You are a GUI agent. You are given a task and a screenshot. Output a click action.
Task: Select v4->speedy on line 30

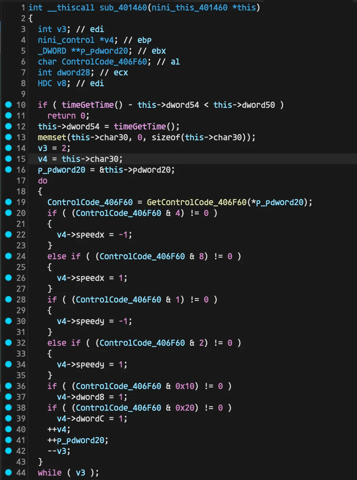(x=81, y=321)
